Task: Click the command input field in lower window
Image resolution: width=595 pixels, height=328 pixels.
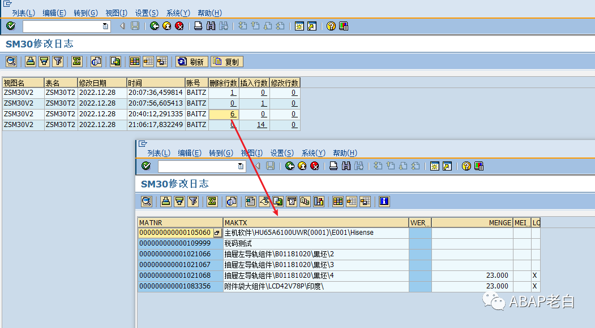Action: 198,166
